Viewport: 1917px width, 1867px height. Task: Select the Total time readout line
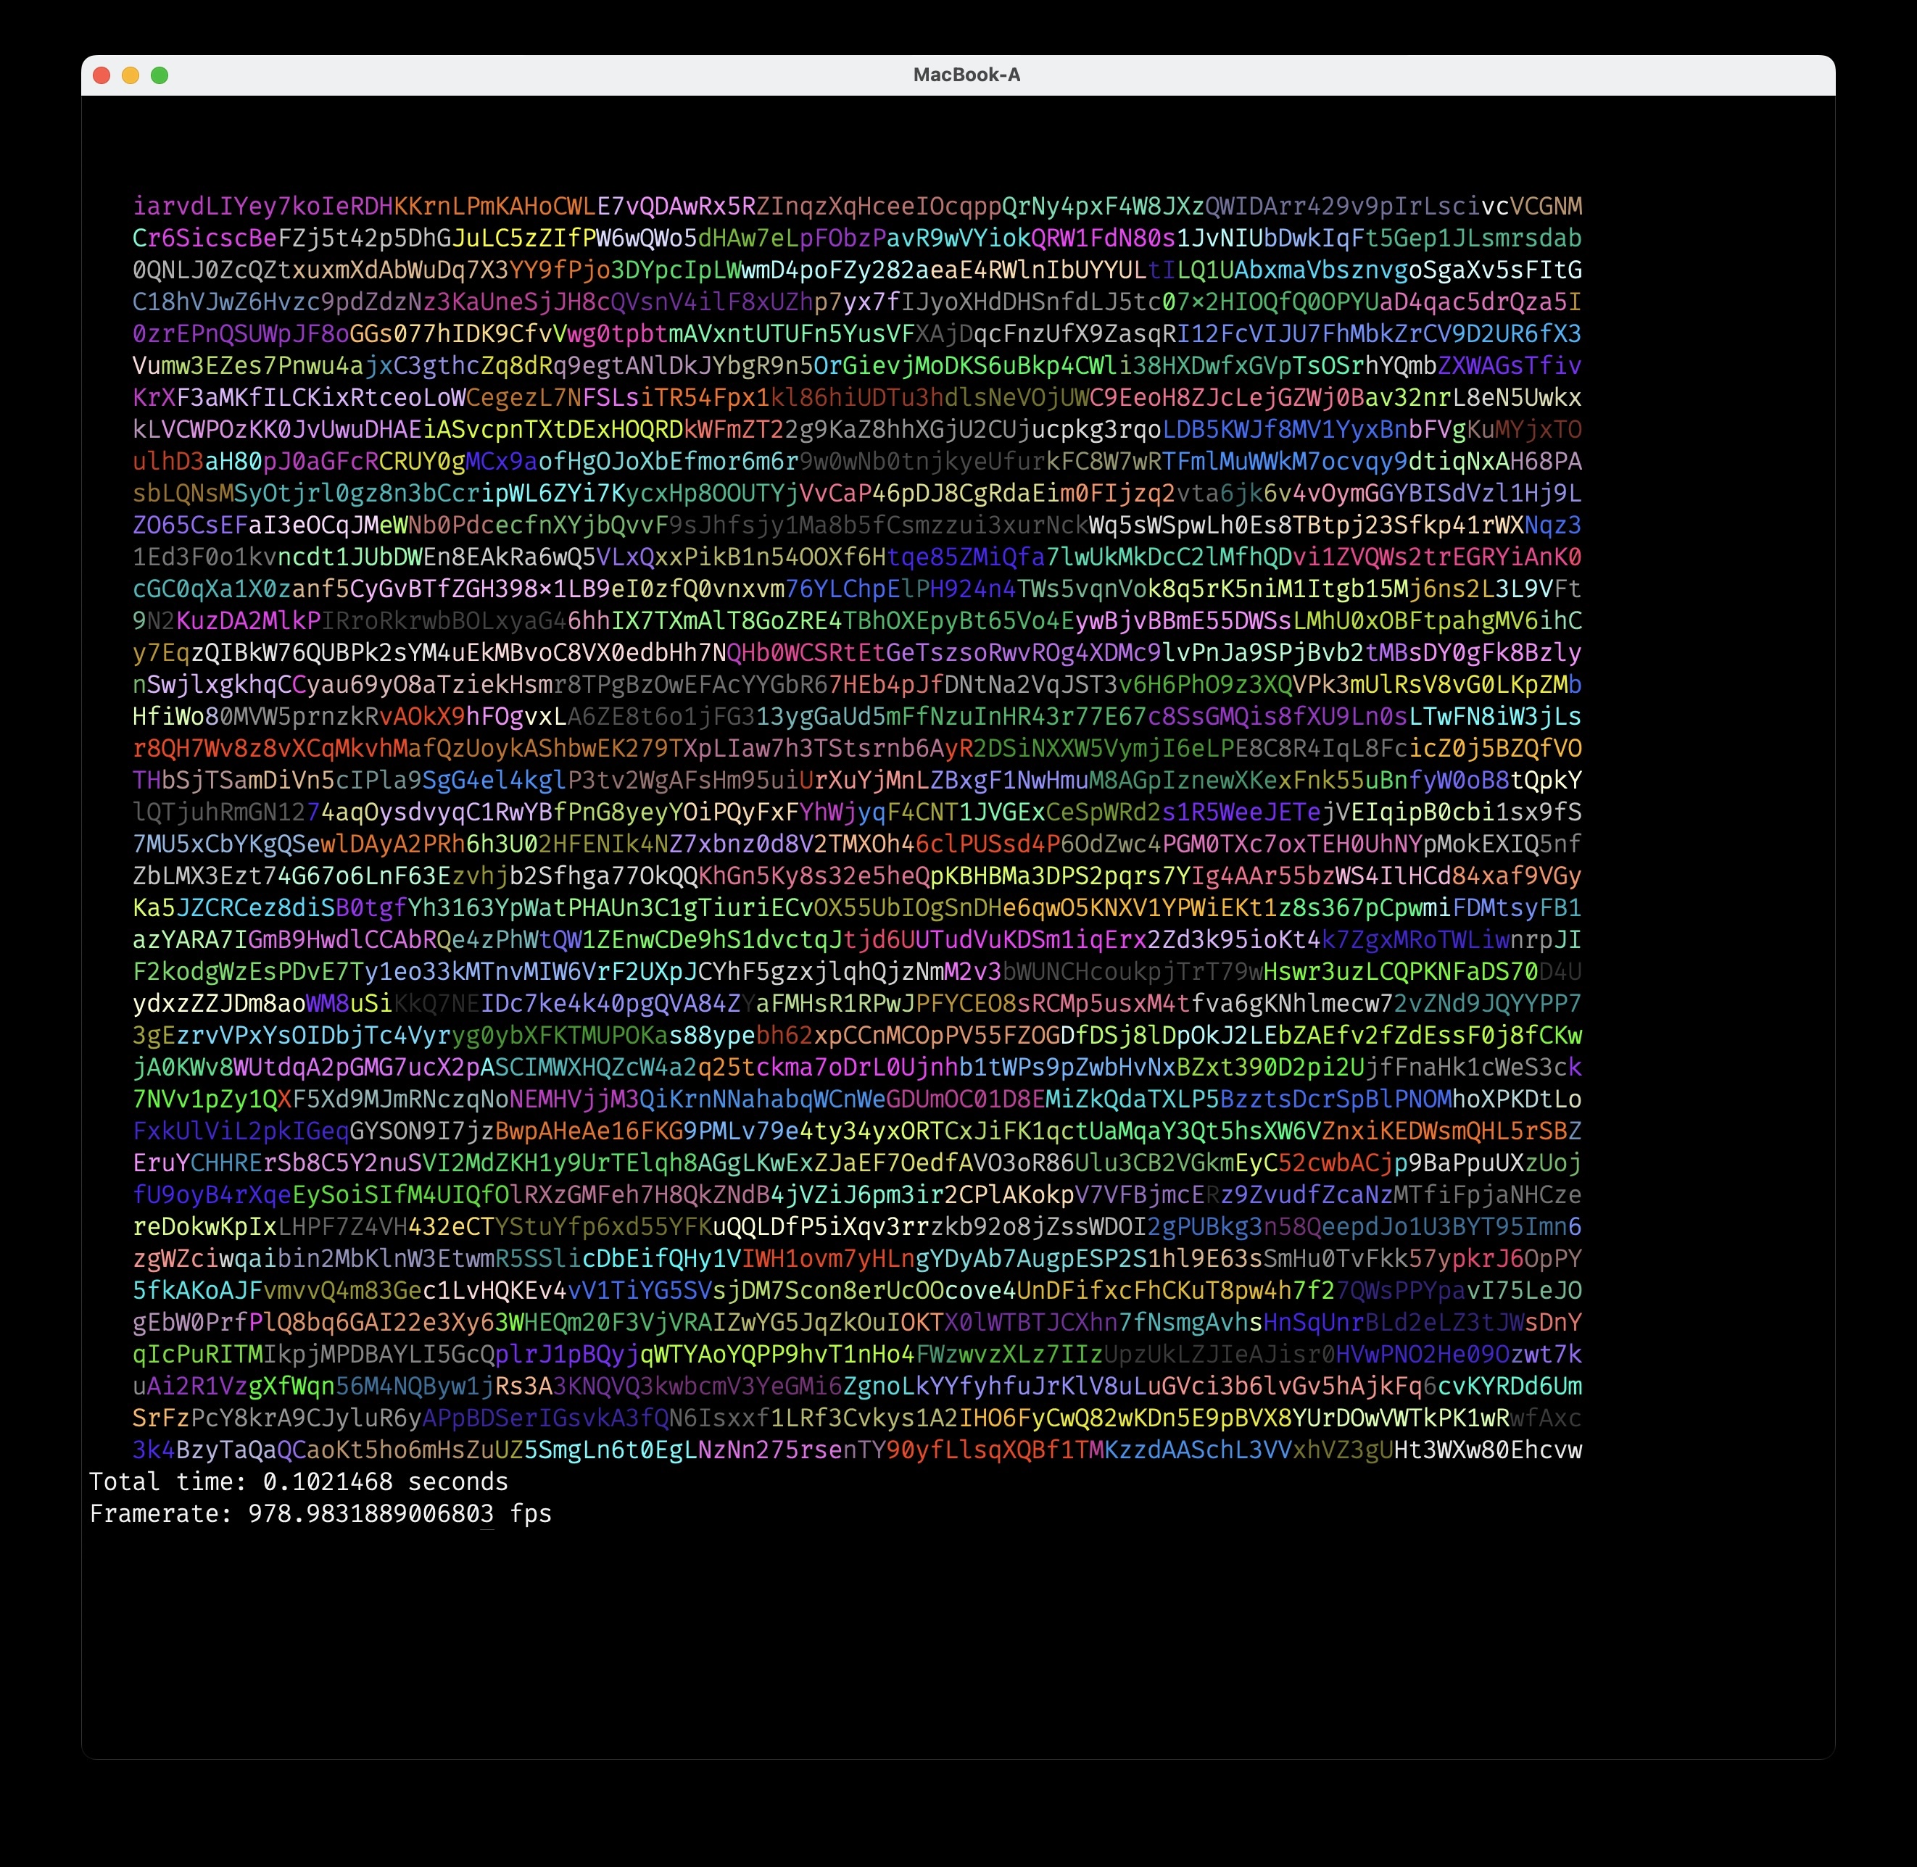pyautogui.click(x=299, y=1481)
